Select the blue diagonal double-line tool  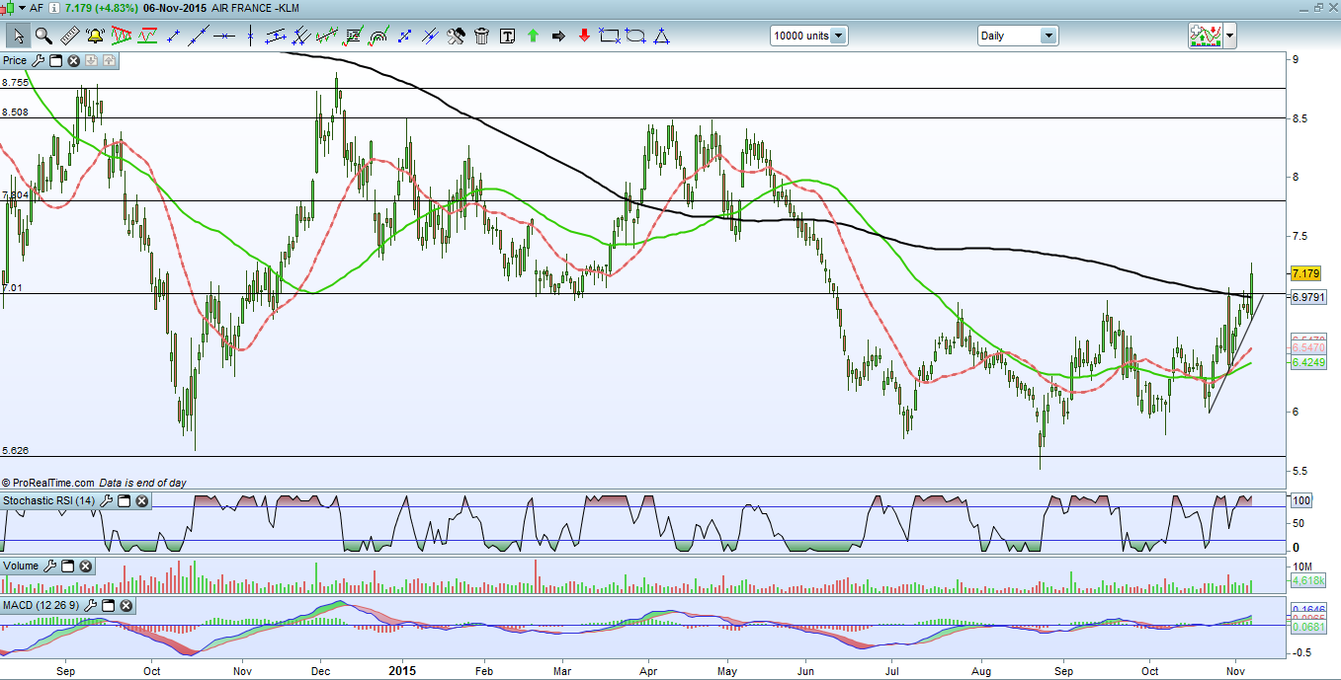[x=430, y=37]
